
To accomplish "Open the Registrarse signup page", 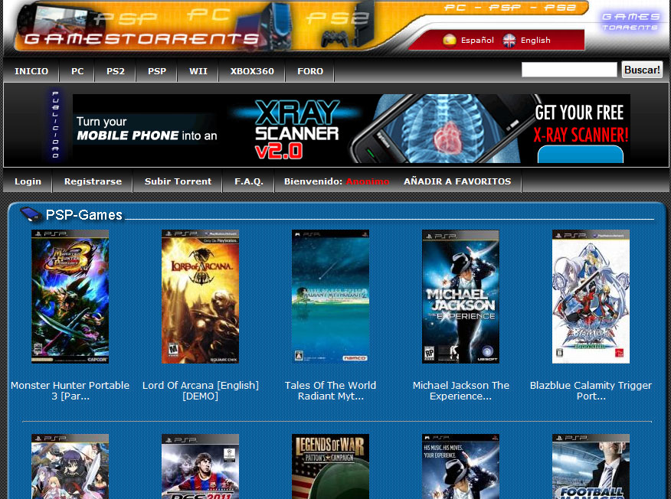I will [x=93, y=181].
